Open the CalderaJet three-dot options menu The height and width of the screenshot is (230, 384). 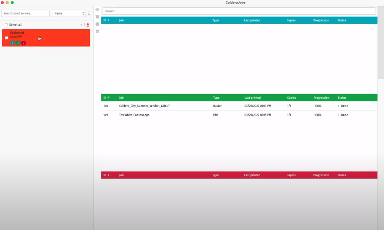(85, 38)
